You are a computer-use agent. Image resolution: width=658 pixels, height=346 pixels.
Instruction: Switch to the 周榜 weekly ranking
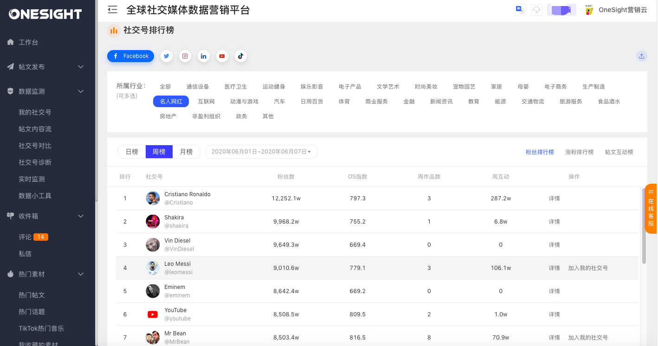point(159,152)
